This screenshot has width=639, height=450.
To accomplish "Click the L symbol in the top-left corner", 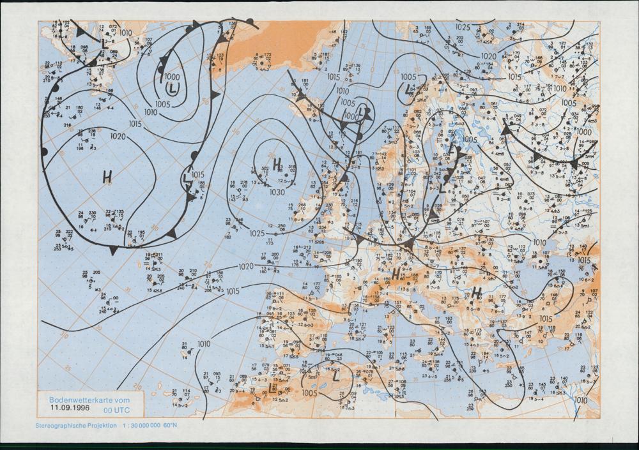I will [104, 43].
